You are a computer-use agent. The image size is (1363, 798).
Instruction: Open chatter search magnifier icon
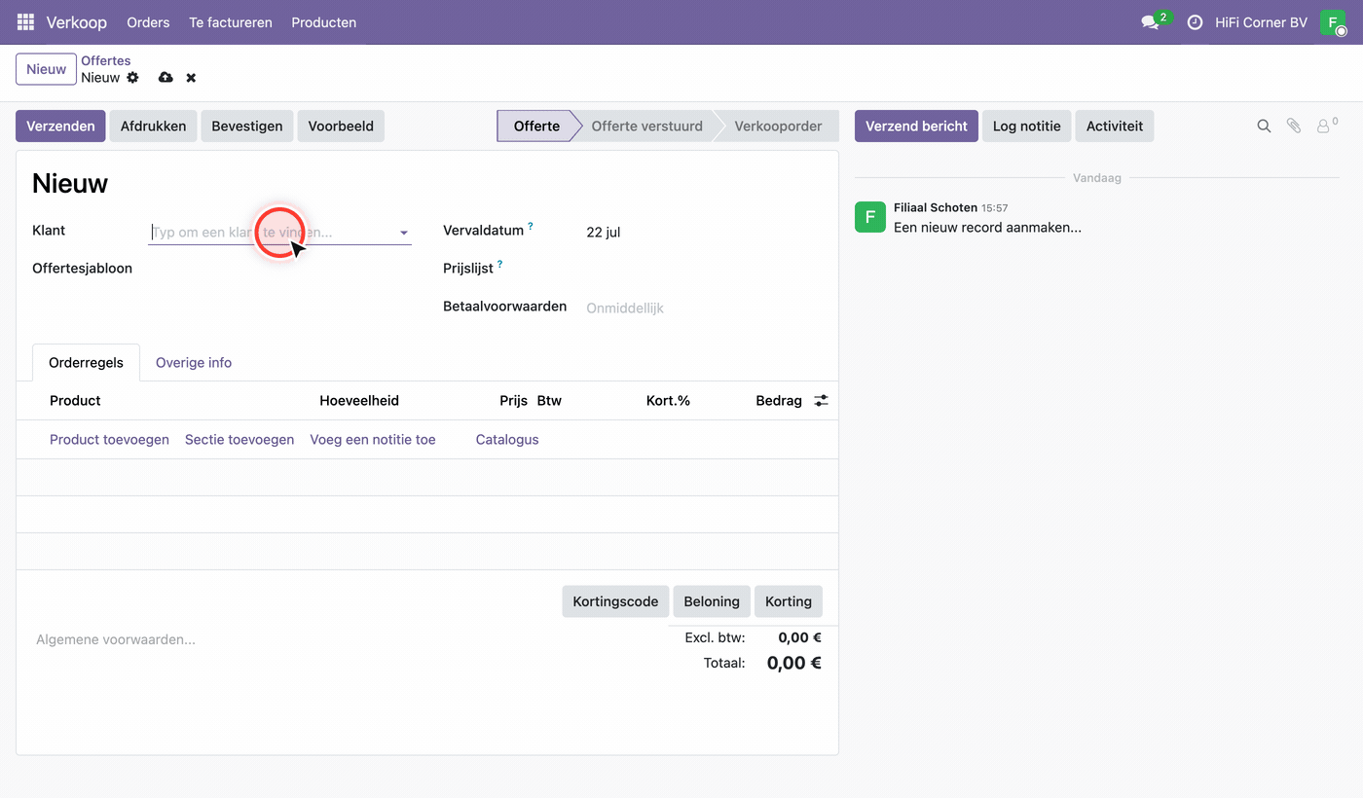[x=1264, y=126]
